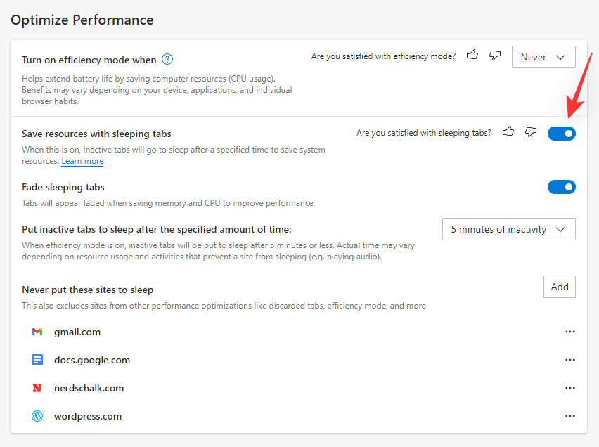Rate sleeping tabs with thumbs down

[x=531, y=131]
